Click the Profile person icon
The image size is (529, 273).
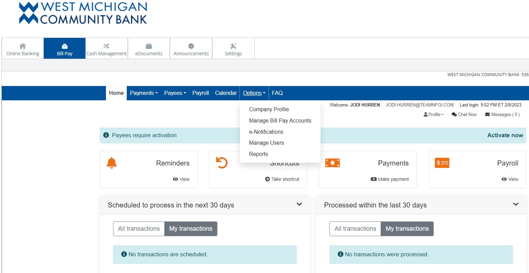tap(425, 115)
